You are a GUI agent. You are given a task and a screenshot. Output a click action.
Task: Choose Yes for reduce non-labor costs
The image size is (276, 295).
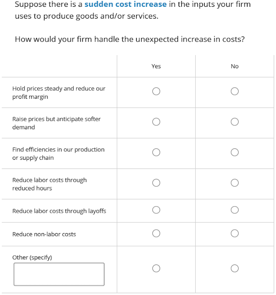point(156,233)
